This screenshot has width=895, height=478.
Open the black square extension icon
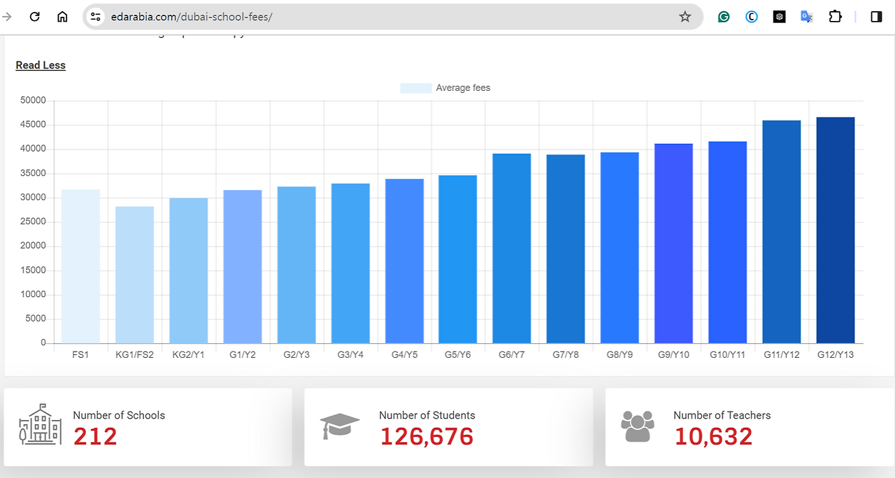coord(780,17)
